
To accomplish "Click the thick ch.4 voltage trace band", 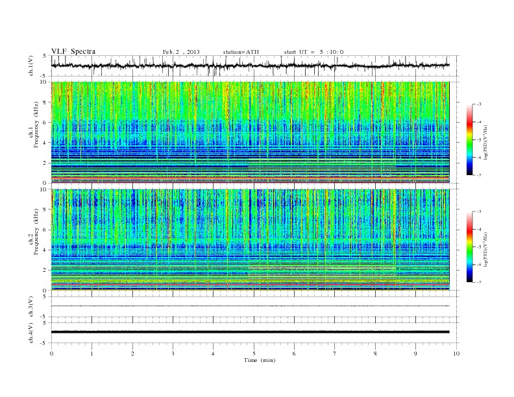I will [251, 332].
